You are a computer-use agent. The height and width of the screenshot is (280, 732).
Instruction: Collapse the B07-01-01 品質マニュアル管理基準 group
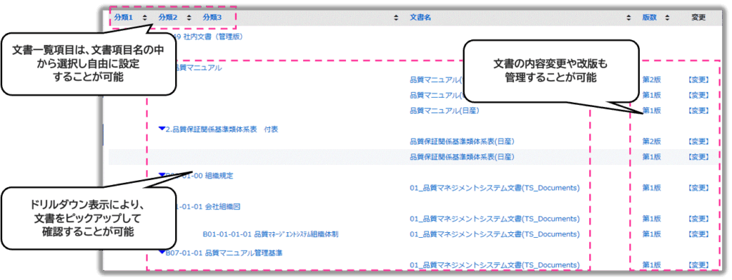pos(162,252)
